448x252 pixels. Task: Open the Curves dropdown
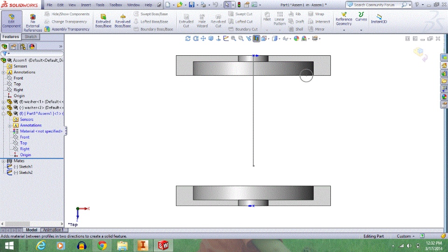361,30
